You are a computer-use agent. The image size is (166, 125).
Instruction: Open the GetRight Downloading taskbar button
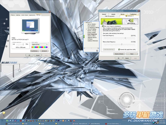pyautogui.click(x=113, y=124)
